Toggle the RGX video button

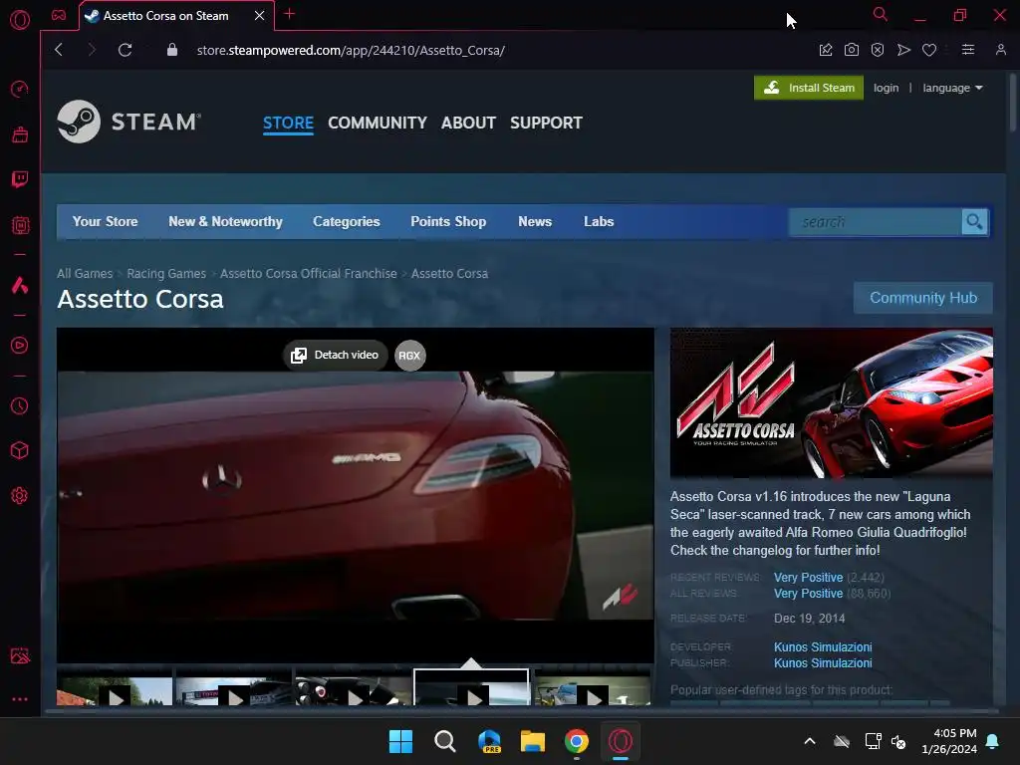click(409, 356)
